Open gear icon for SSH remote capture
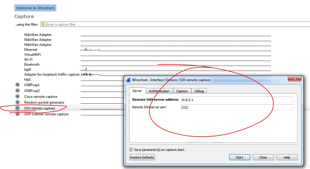The image size is (310, 169). tap(18, 108)
